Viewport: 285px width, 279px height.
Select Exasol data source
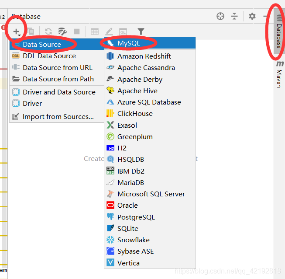pos(150,126)
